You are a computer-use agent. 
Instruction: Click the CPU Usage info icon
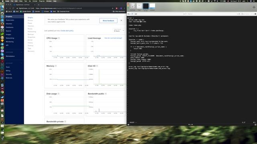(59, 38)
